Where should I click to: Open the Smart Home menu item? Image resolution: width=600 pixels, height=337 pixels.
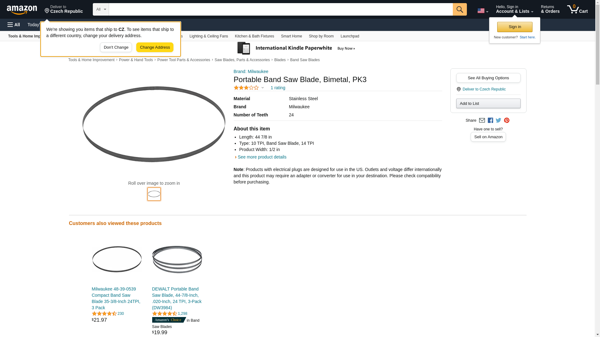pyautogui.click(x=291, y=36)
